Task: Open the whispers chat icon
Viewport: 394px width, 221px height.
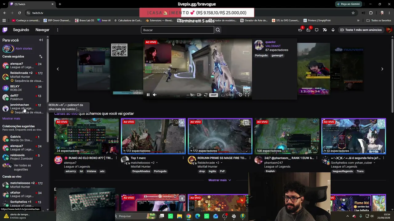Action: point(316,30)
